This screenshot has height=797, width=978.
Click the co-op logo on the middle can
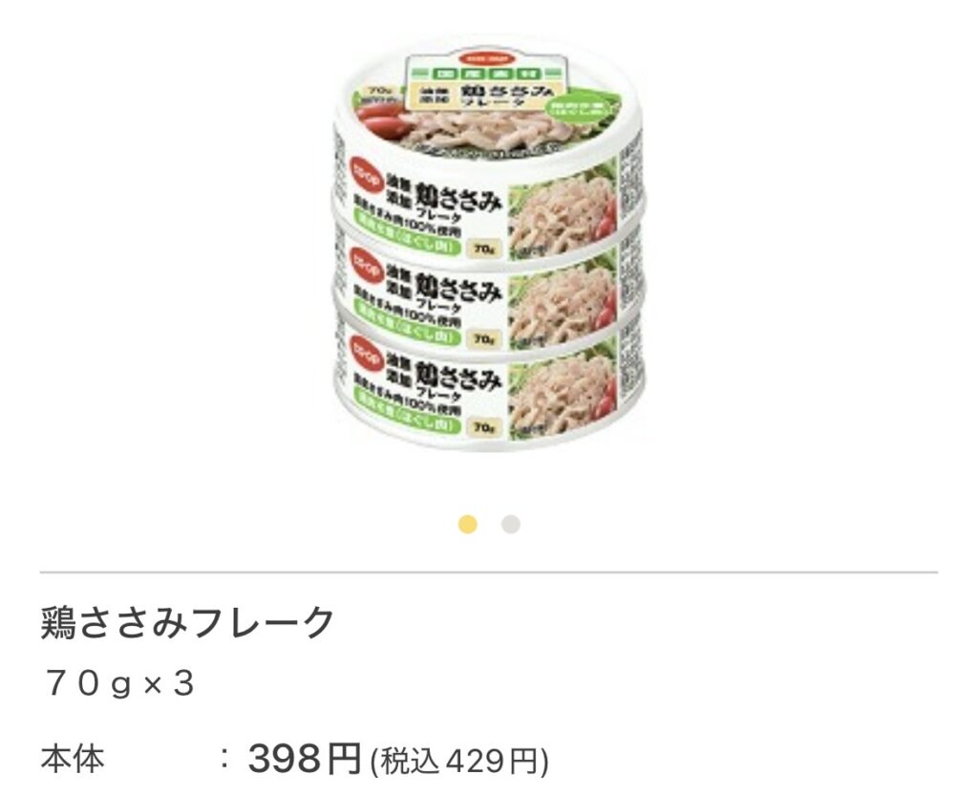[366, 265]
